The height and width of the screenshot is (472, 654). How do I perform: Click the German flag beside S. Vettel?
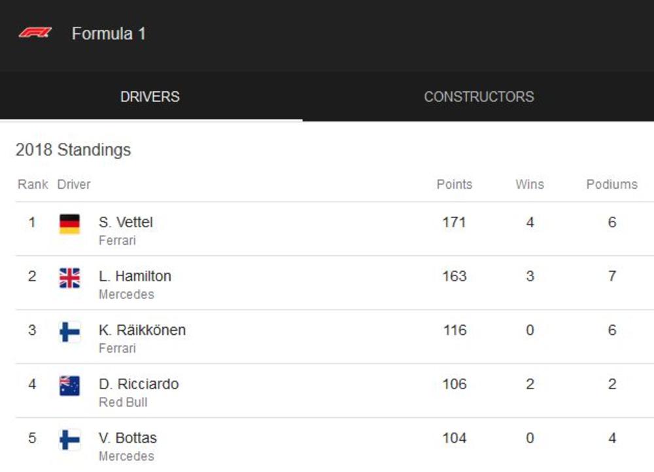(x=69, y=224)
